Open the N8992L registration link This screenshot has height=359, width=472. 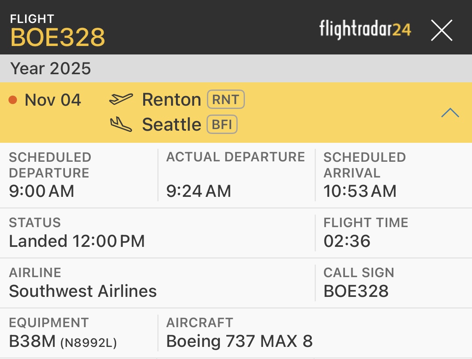click(x=88, y=343)
